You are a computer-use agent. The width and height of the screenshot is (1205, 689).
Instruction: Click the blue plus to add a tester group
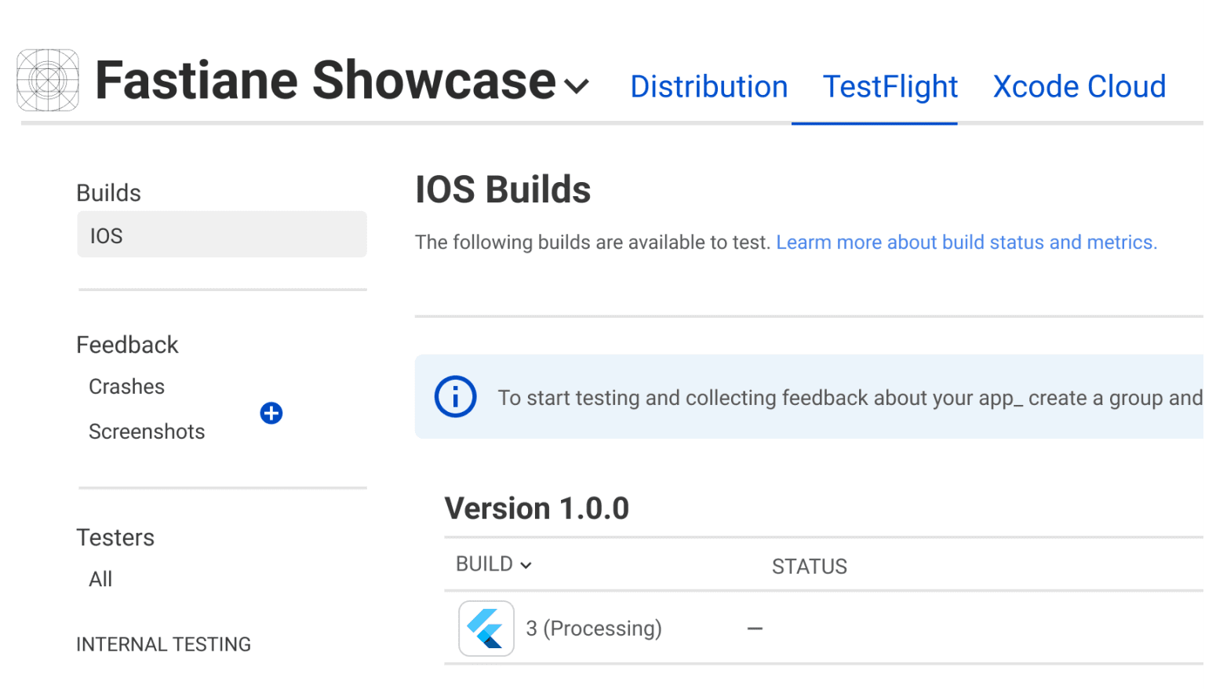(x=271, y=413)
